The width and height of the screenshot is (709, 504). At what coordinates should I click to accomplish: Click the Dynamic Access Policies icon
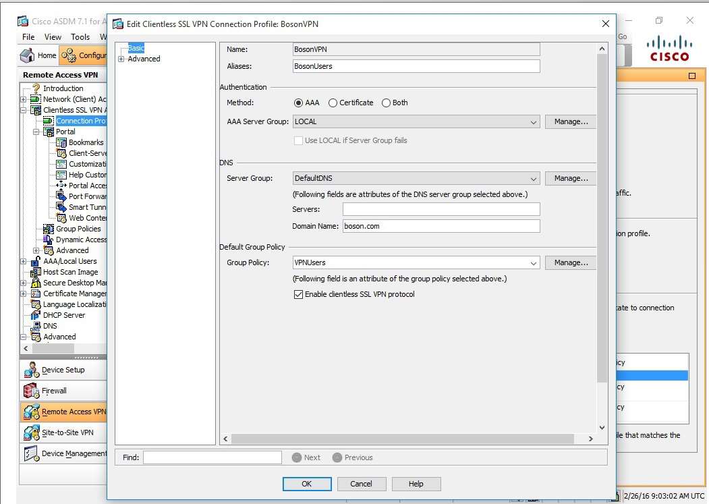(x=49, y=240)
